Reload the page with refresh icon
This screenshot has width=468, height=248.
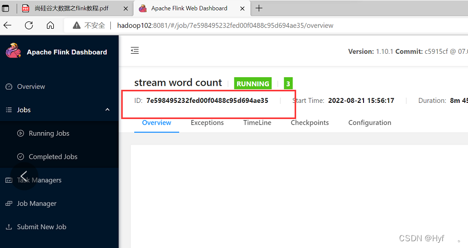pos(29,26)
